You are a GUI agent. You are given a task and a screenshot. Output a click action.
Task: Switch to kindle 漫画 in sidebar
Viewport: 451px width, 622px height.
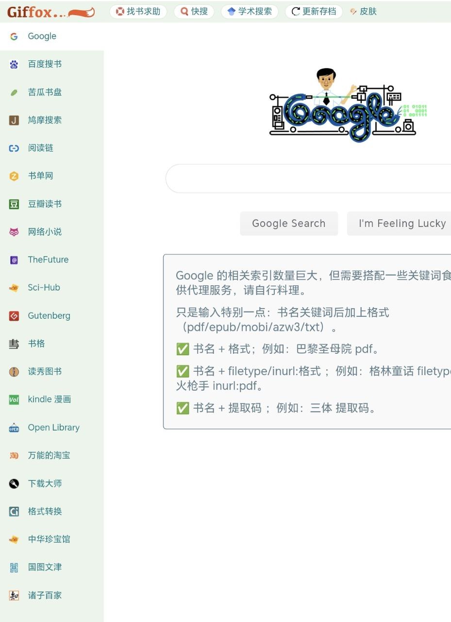[52, 399]
